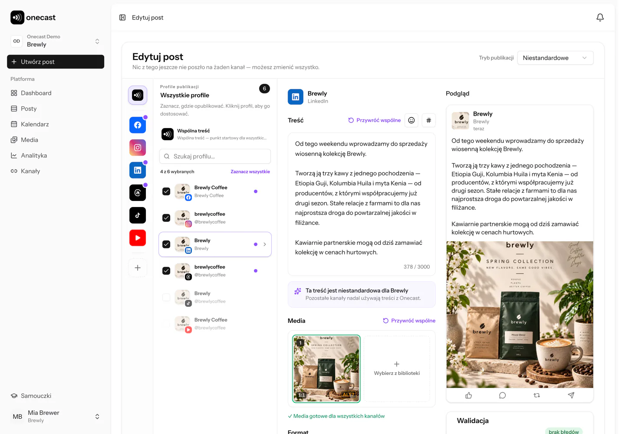
Task: Click the like icon in preview
Action: [468, 395]
